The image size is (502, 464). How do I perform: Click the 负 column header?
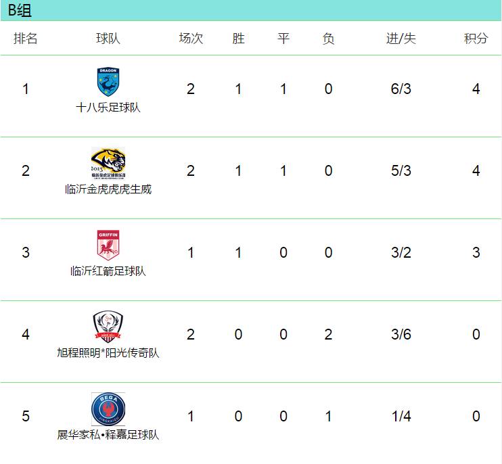328,39
